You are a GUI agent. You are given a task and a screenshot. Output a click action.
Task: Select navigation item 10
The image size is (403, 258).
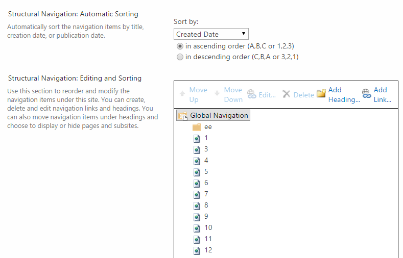click(208, 228)
